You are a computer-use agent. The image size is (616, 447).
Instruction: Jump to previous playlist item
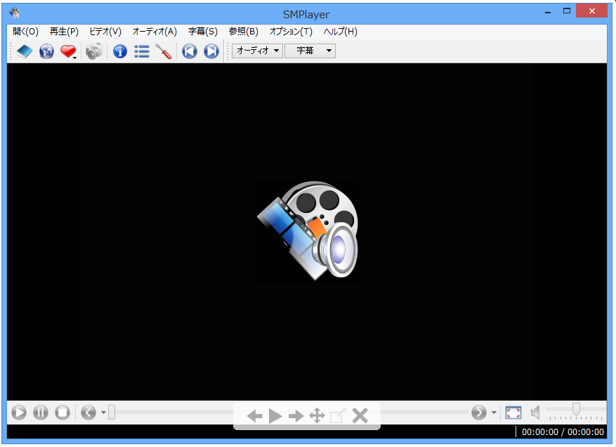click(190, 51)
